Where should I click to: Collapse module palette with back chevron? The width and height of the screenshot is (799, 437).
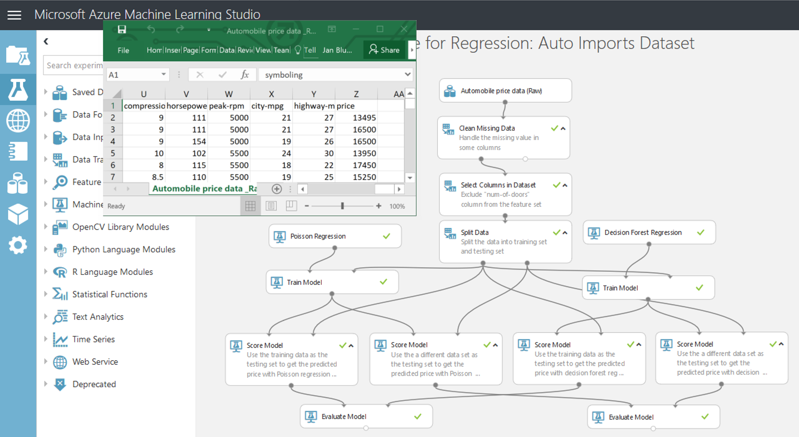click(x=46, y=41)
